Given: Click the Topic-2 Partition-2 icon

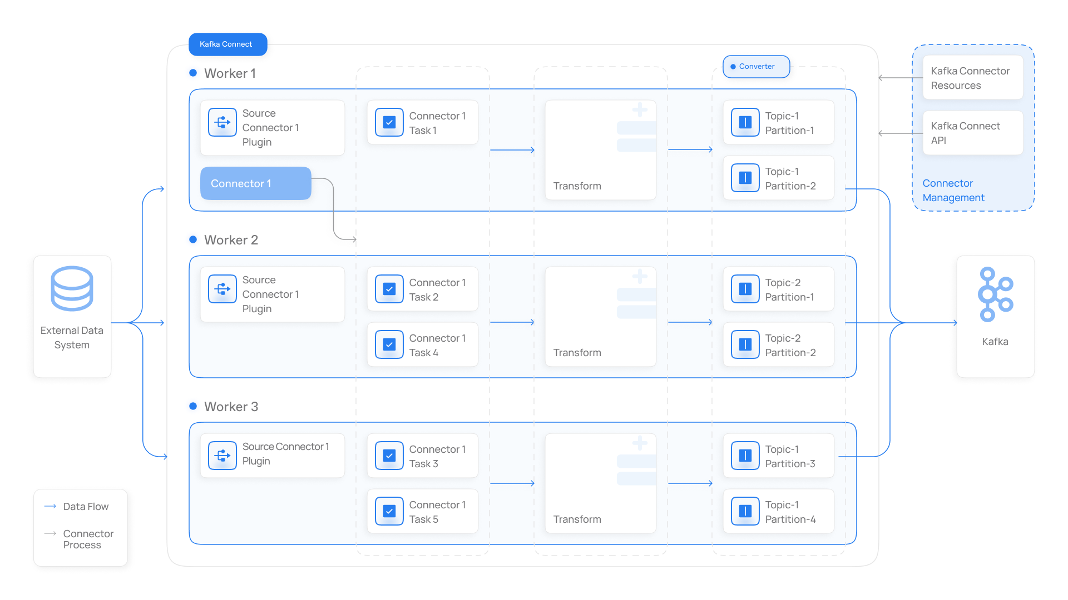Looking at the screenshot, I should click(x=745, y=344).
